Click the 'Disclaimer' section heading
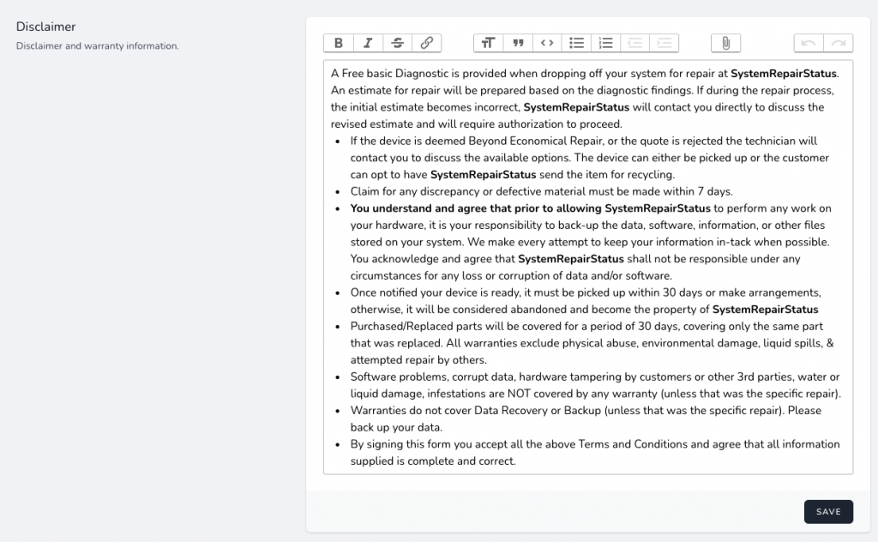The height and width of the screenshot is (542, 878). point(46,27)
